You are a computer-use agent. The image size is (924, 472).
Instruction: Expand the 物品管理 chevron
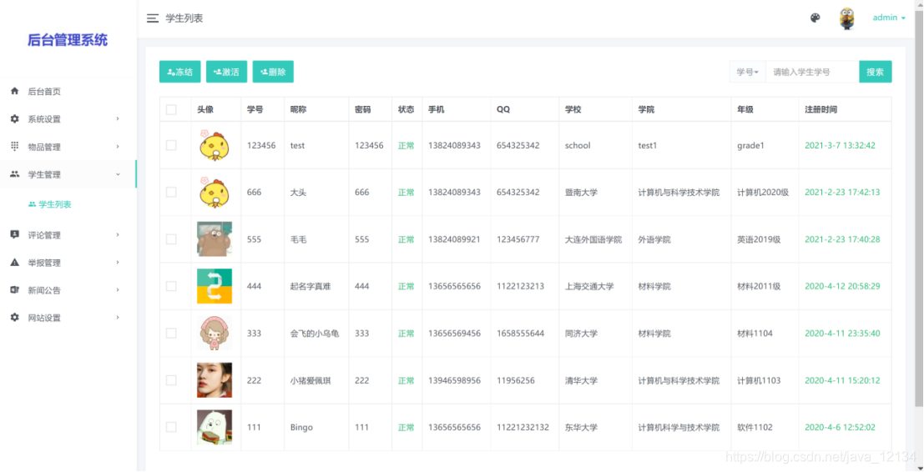[117, 147]
